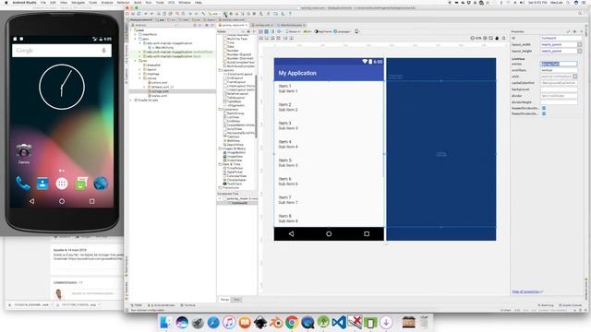Select WebView in the Palette
This screenshot has width=591, height=332.
point(233,141)
